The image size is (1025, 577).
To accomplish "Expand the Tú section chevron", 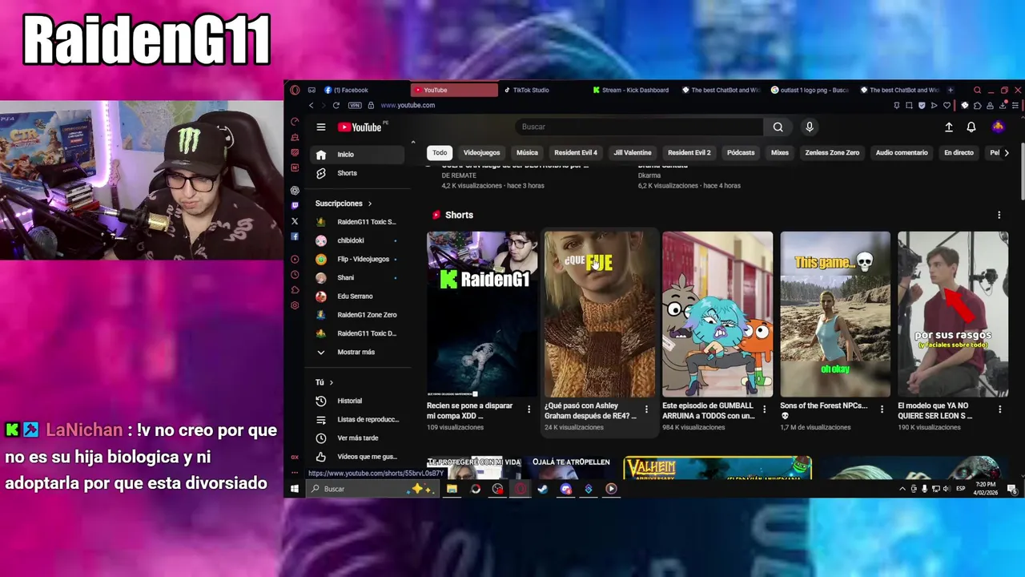I will pos(331,382).
